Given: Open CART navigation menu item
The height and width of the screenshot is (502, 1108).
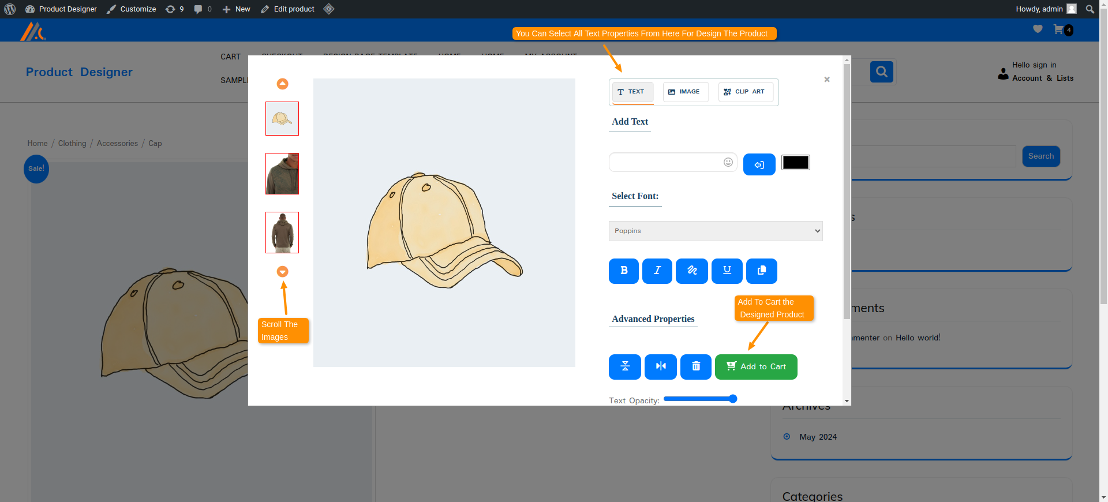Looking at the screenshot, I should tap(230, 57).
